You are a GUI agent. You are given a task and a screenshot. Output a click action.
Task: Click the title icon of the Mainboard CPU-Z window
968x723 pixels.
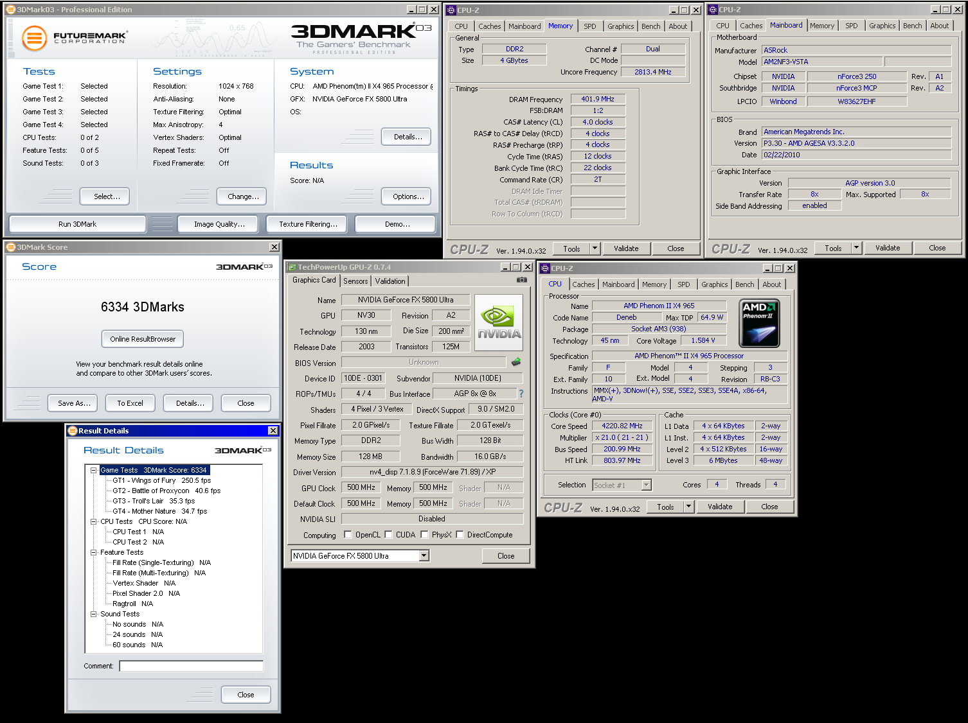[x=713, y=10]
